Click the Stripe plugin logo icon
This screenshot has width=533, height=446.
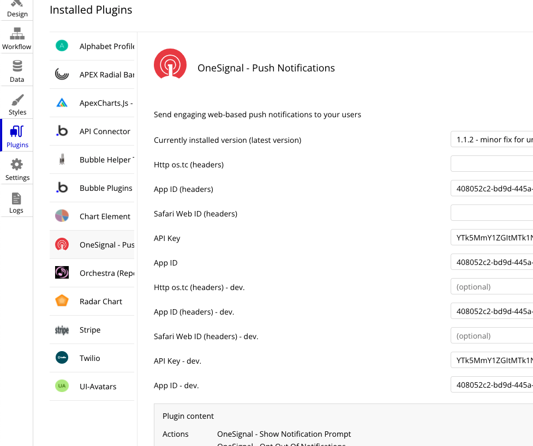tap(62, 330)
